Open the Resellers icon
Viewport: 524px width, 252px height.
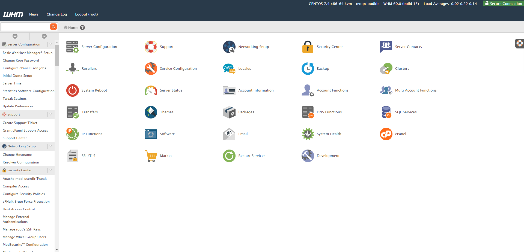coord(72,69)
